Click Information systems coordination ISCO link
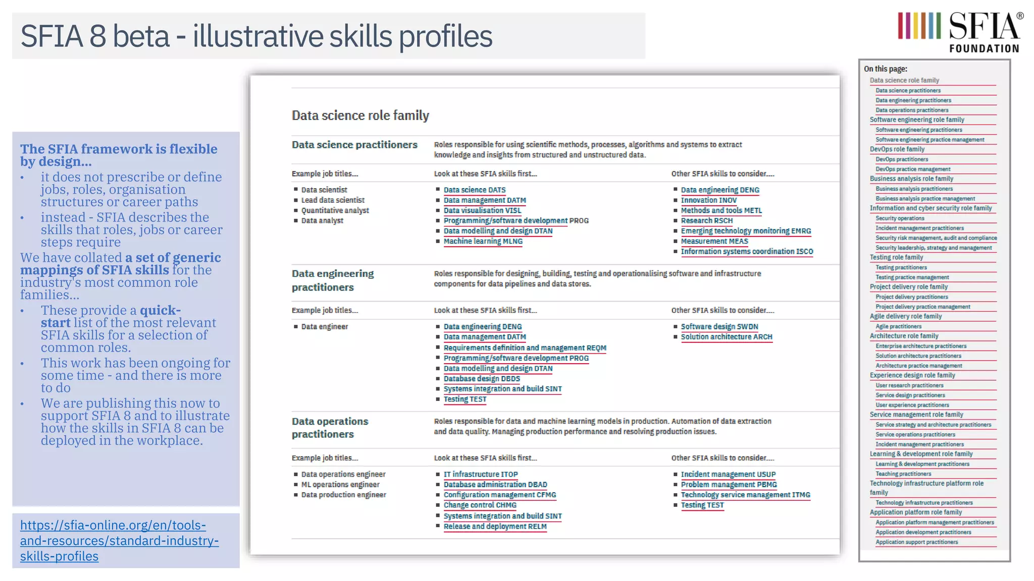Image resolution: width=1034 pixels, height=581 pixels. [x=747, y=252]
